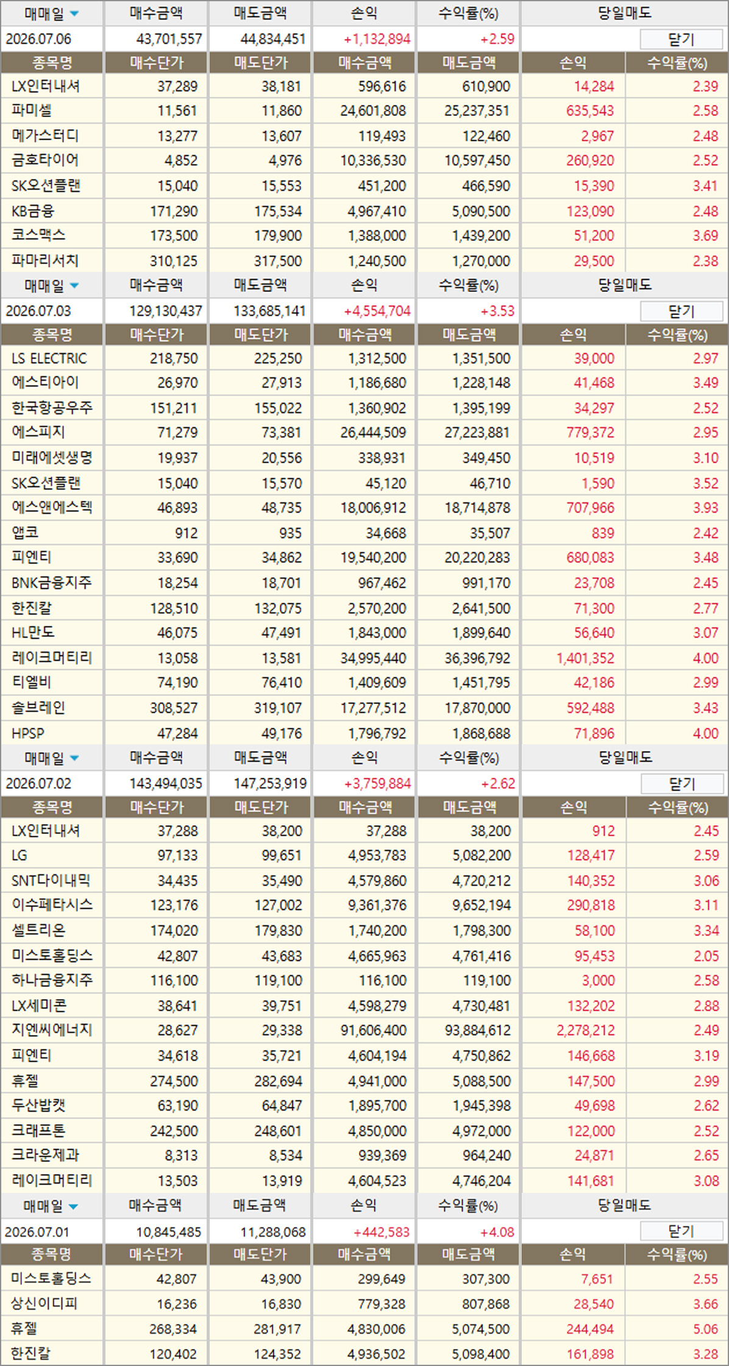Close the 2026.07.06 detail with 닫기
This screenshot has width=729, height=1366.
pos(681,40)
